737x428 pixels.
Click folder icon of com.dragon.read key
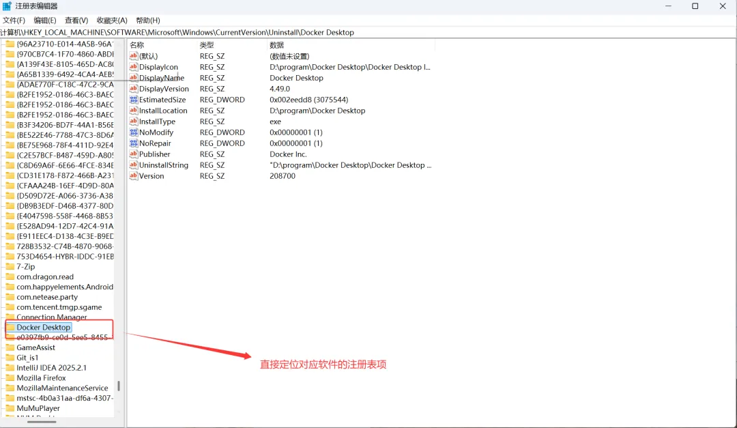(10, 276)
